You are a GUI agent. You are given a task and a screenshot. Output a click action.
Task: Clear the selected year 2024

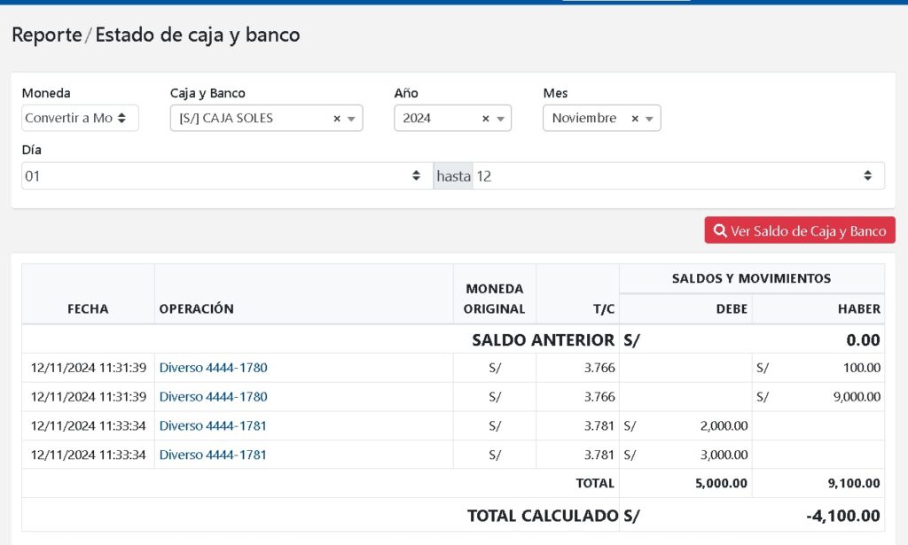pos(486,119)
